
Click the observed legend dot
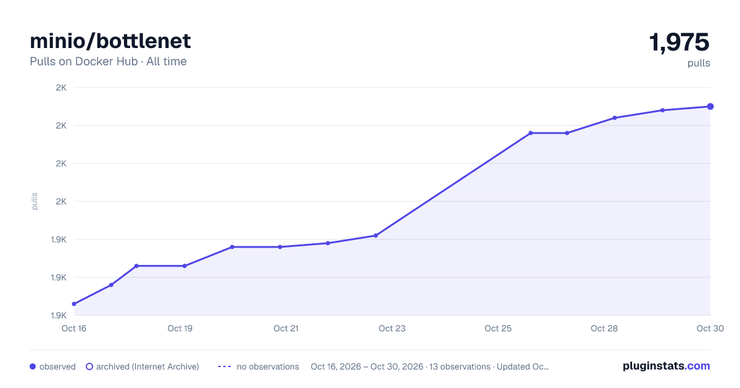pyautogui.click(x=33, y=366)
